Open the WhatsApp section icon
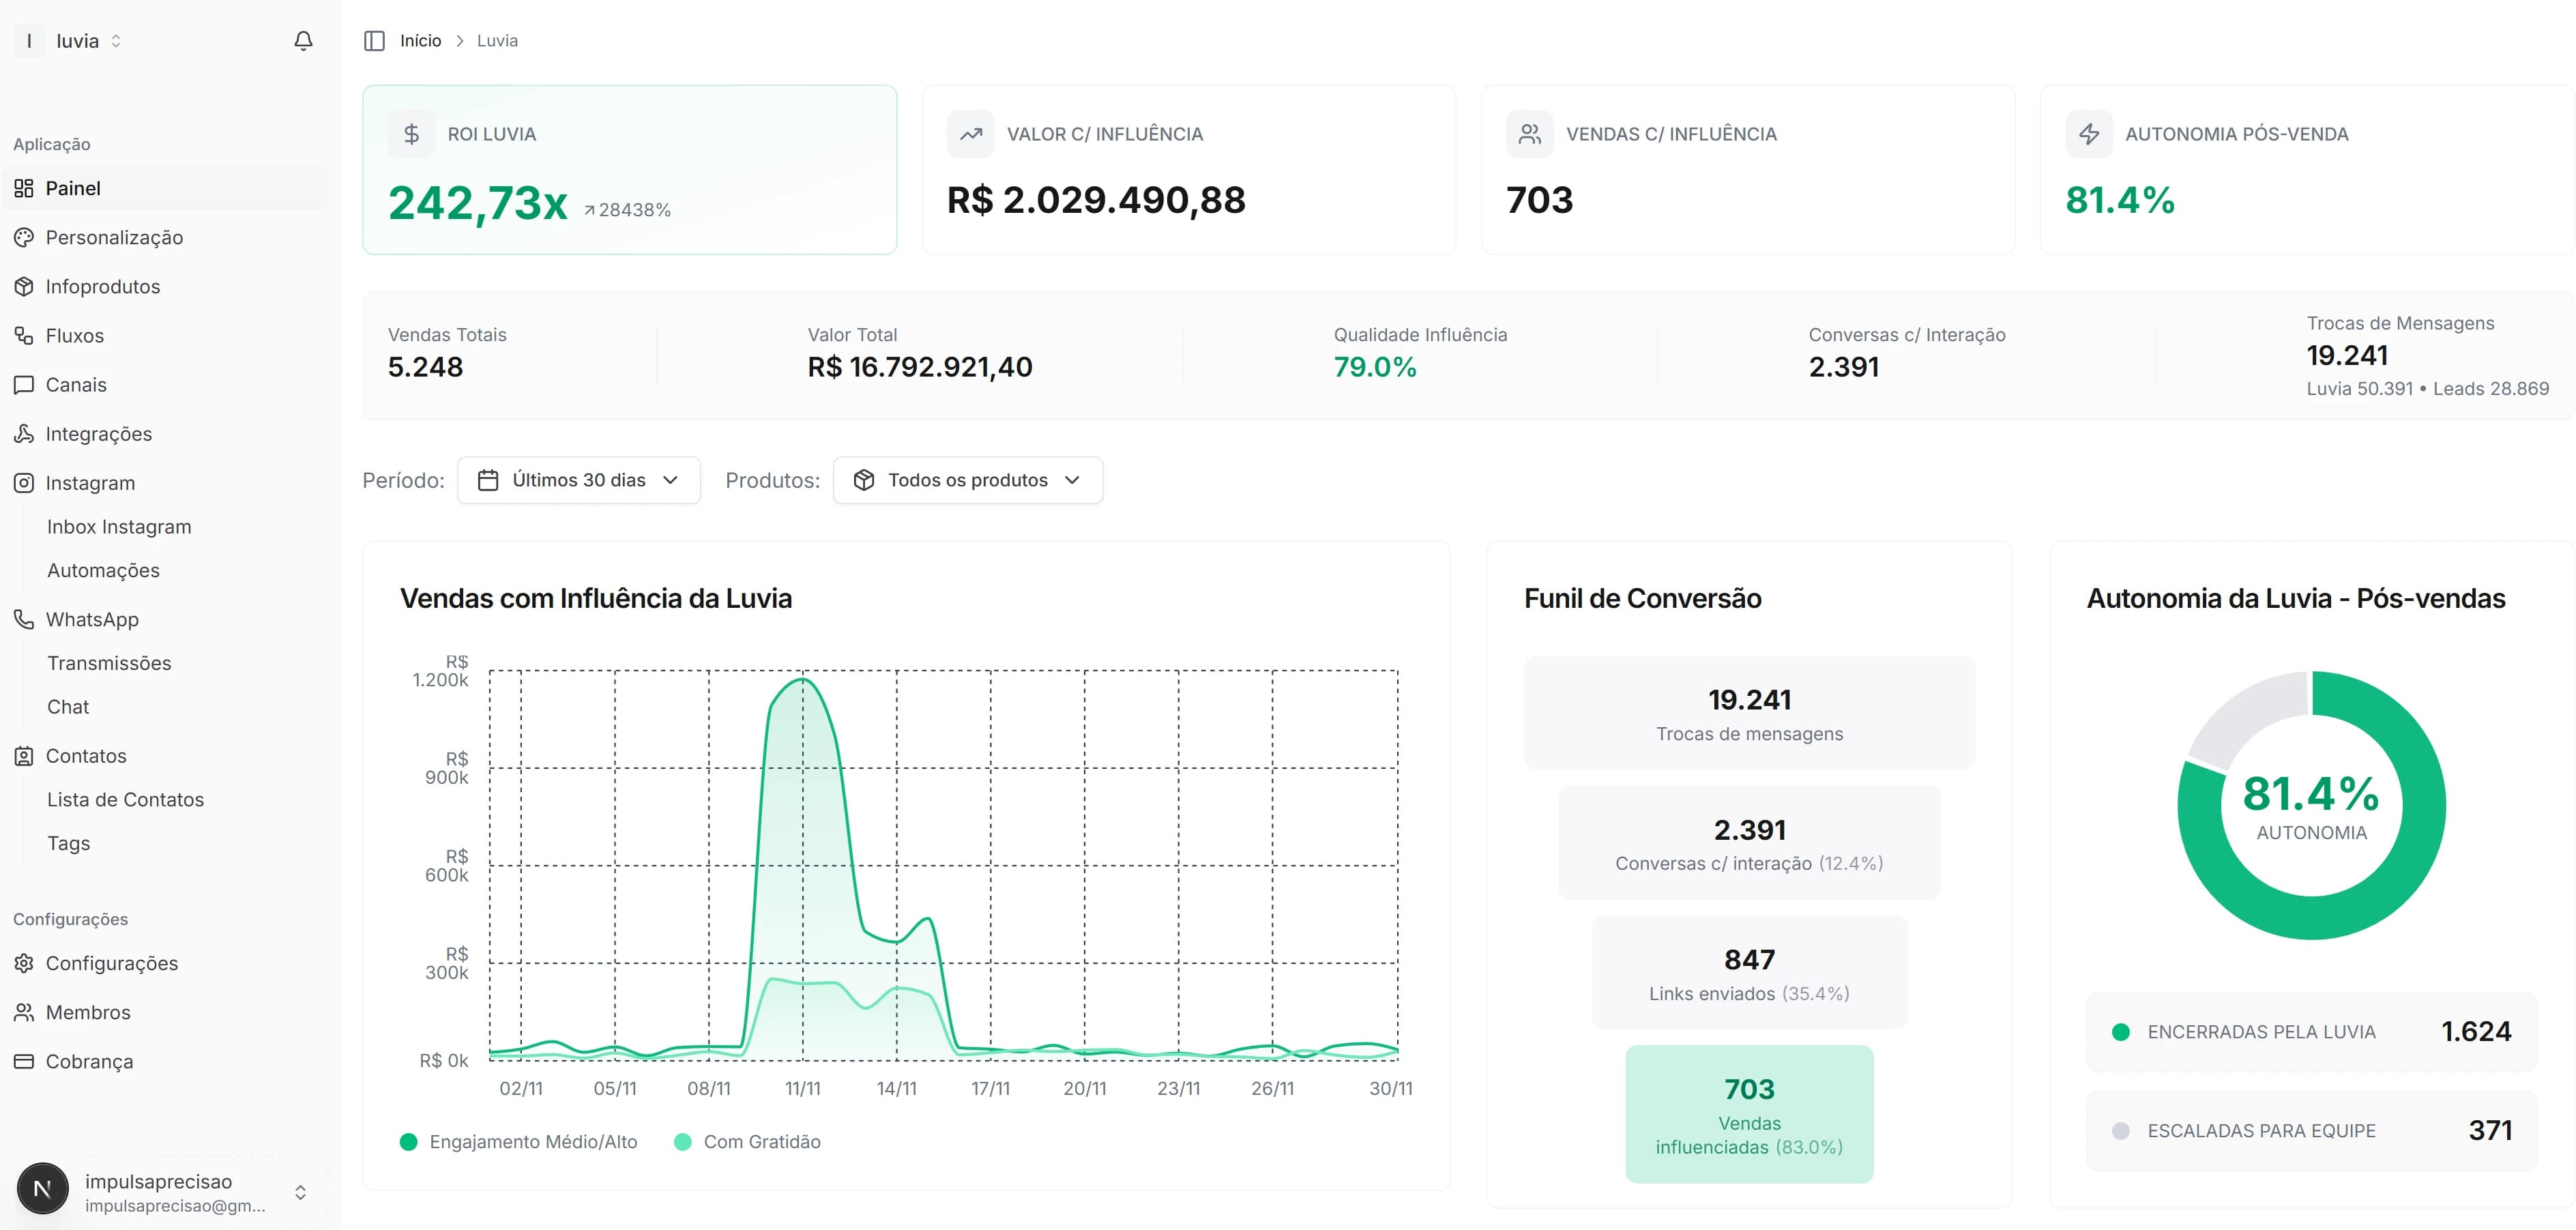Screen dimensions: 2576x1230 pos(25,619)
